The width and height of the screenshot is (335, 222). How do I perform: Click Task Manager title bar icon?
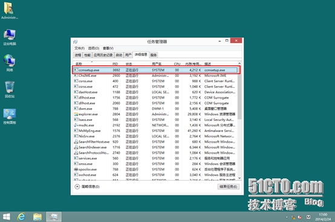tap(76, 42)
